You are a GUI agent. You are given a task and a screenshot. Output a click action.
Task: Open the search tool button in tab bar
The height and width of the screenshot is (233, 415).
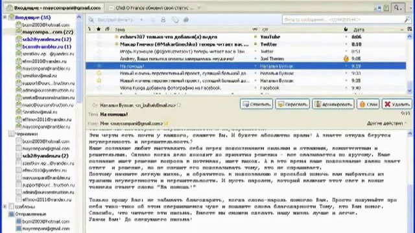coord(397,8)
